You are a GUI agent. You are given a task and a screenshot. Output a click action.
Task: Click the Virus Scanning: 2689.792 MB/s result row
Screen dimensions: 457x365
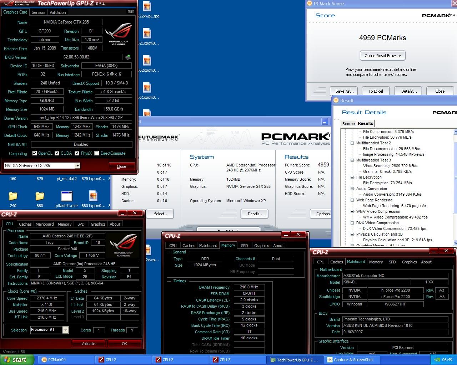[390, 166]
